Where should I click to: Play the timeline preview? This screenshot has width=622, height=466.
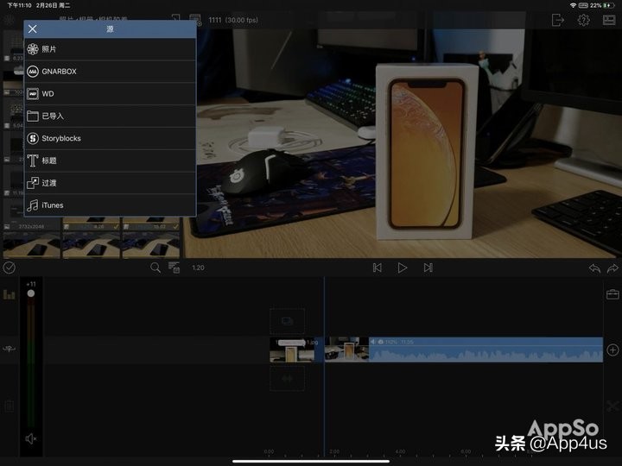[x=403, y=268]
